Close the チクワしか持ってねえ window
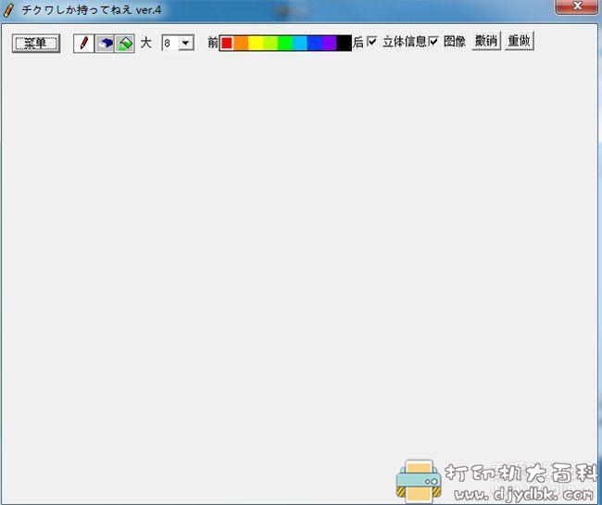The width and height of the screenshot is (602, 505). [x=576, y=6]
